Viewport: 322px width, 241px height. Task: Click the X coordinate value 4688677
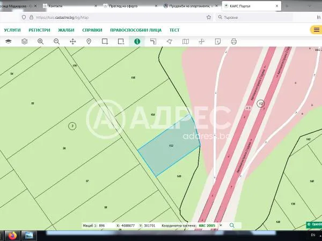(128, 225)
